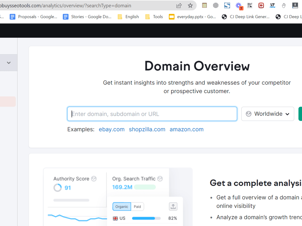Click the Authority Score ring chart
The image size is (302, 226).
(x=58, y=188)
